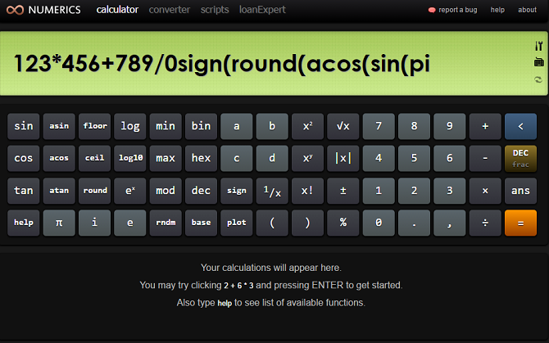Image resolution: width=549 pixels, height=343 pixels.
Task: Switch to the calculator tab
Action: pos(117,10)
